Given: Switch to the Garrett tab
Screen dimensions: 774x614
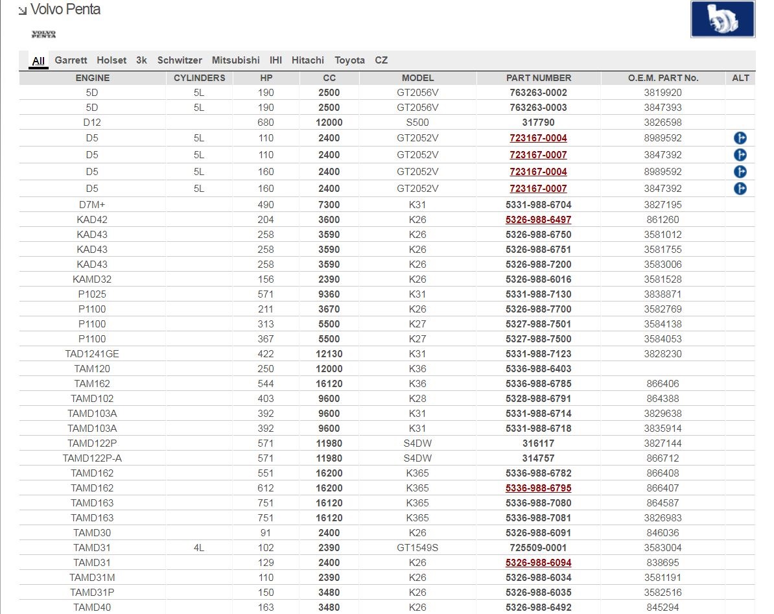Looking at the screenshot, I should pos(71,60).
